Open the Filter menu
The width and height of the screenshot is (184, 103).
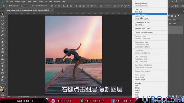click(x=41, y=2)
